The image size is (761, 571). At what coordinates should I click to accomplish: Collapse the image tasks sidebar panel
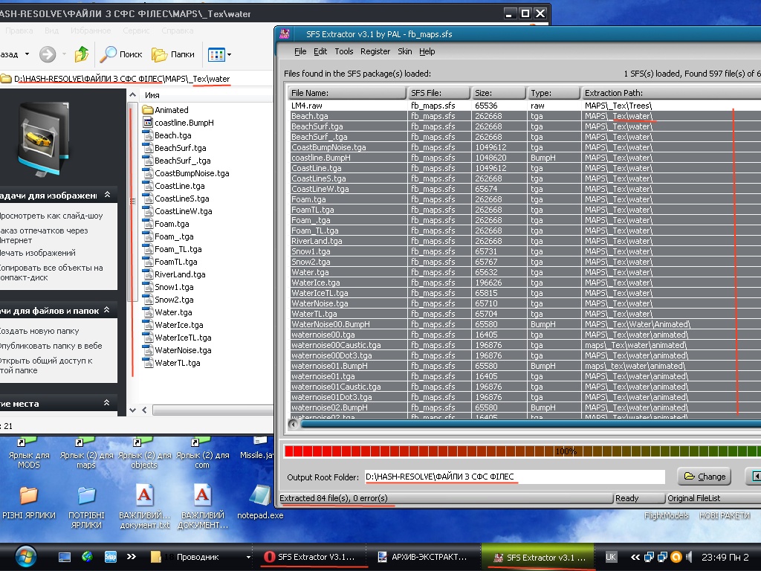tap(107, 196)
